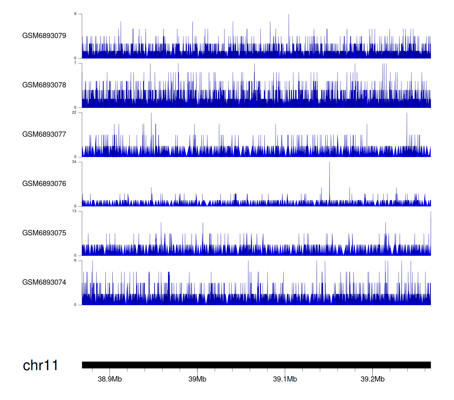Viewport: 454px width, 400px height.
Task: Click the chr11 chromosome label
Action: pyautogui.click(x=40, y=365)
